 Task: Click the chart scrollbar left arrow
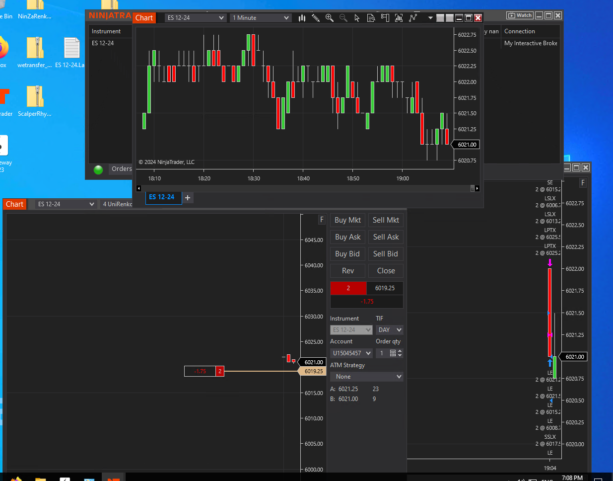click(x=138, y=188)
